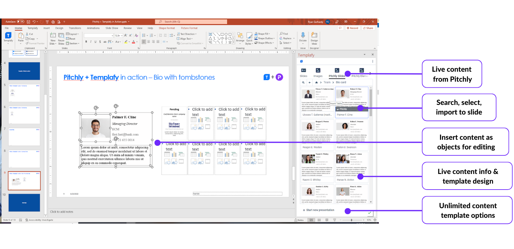The image size is (514, 249).
Task: Open the File menu
Action: 7,28
